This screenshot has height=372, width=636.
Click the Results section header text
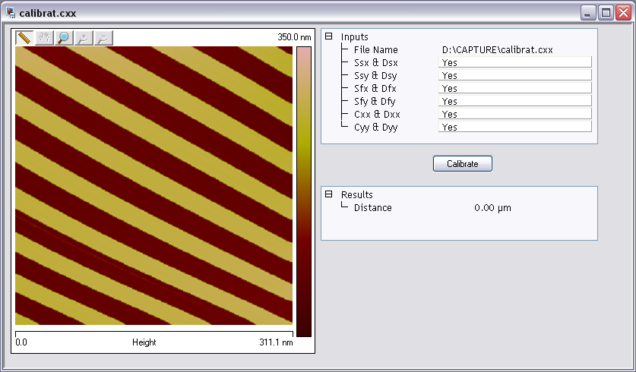[x=356, y=195]
